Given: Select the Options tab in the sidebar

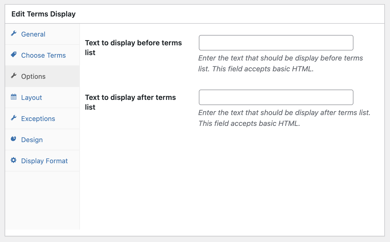Looking at the screenshot, I should click(x=33, y=76).
